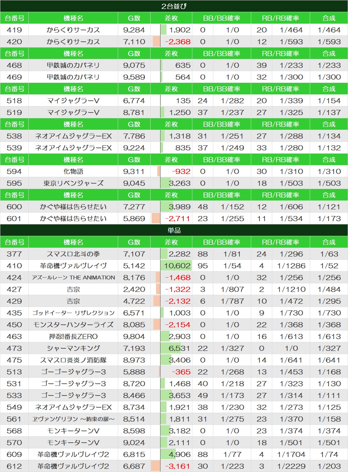Select machine number 538 cell
The height and width of the screenshot is (472, 348).
click(14, 136)
